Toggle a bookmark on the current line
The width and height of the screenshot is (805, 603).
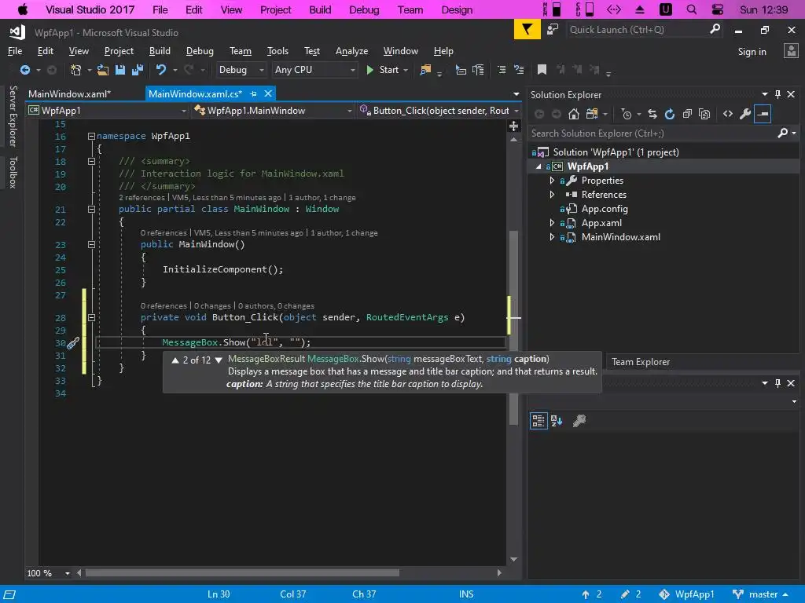542,70
